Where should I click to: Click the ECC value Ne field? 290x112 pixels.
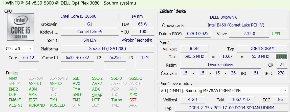280,99
